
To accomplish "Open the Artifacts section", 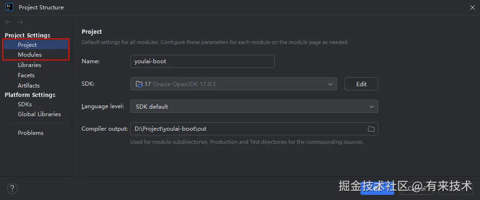I will (x=29, y=86).
